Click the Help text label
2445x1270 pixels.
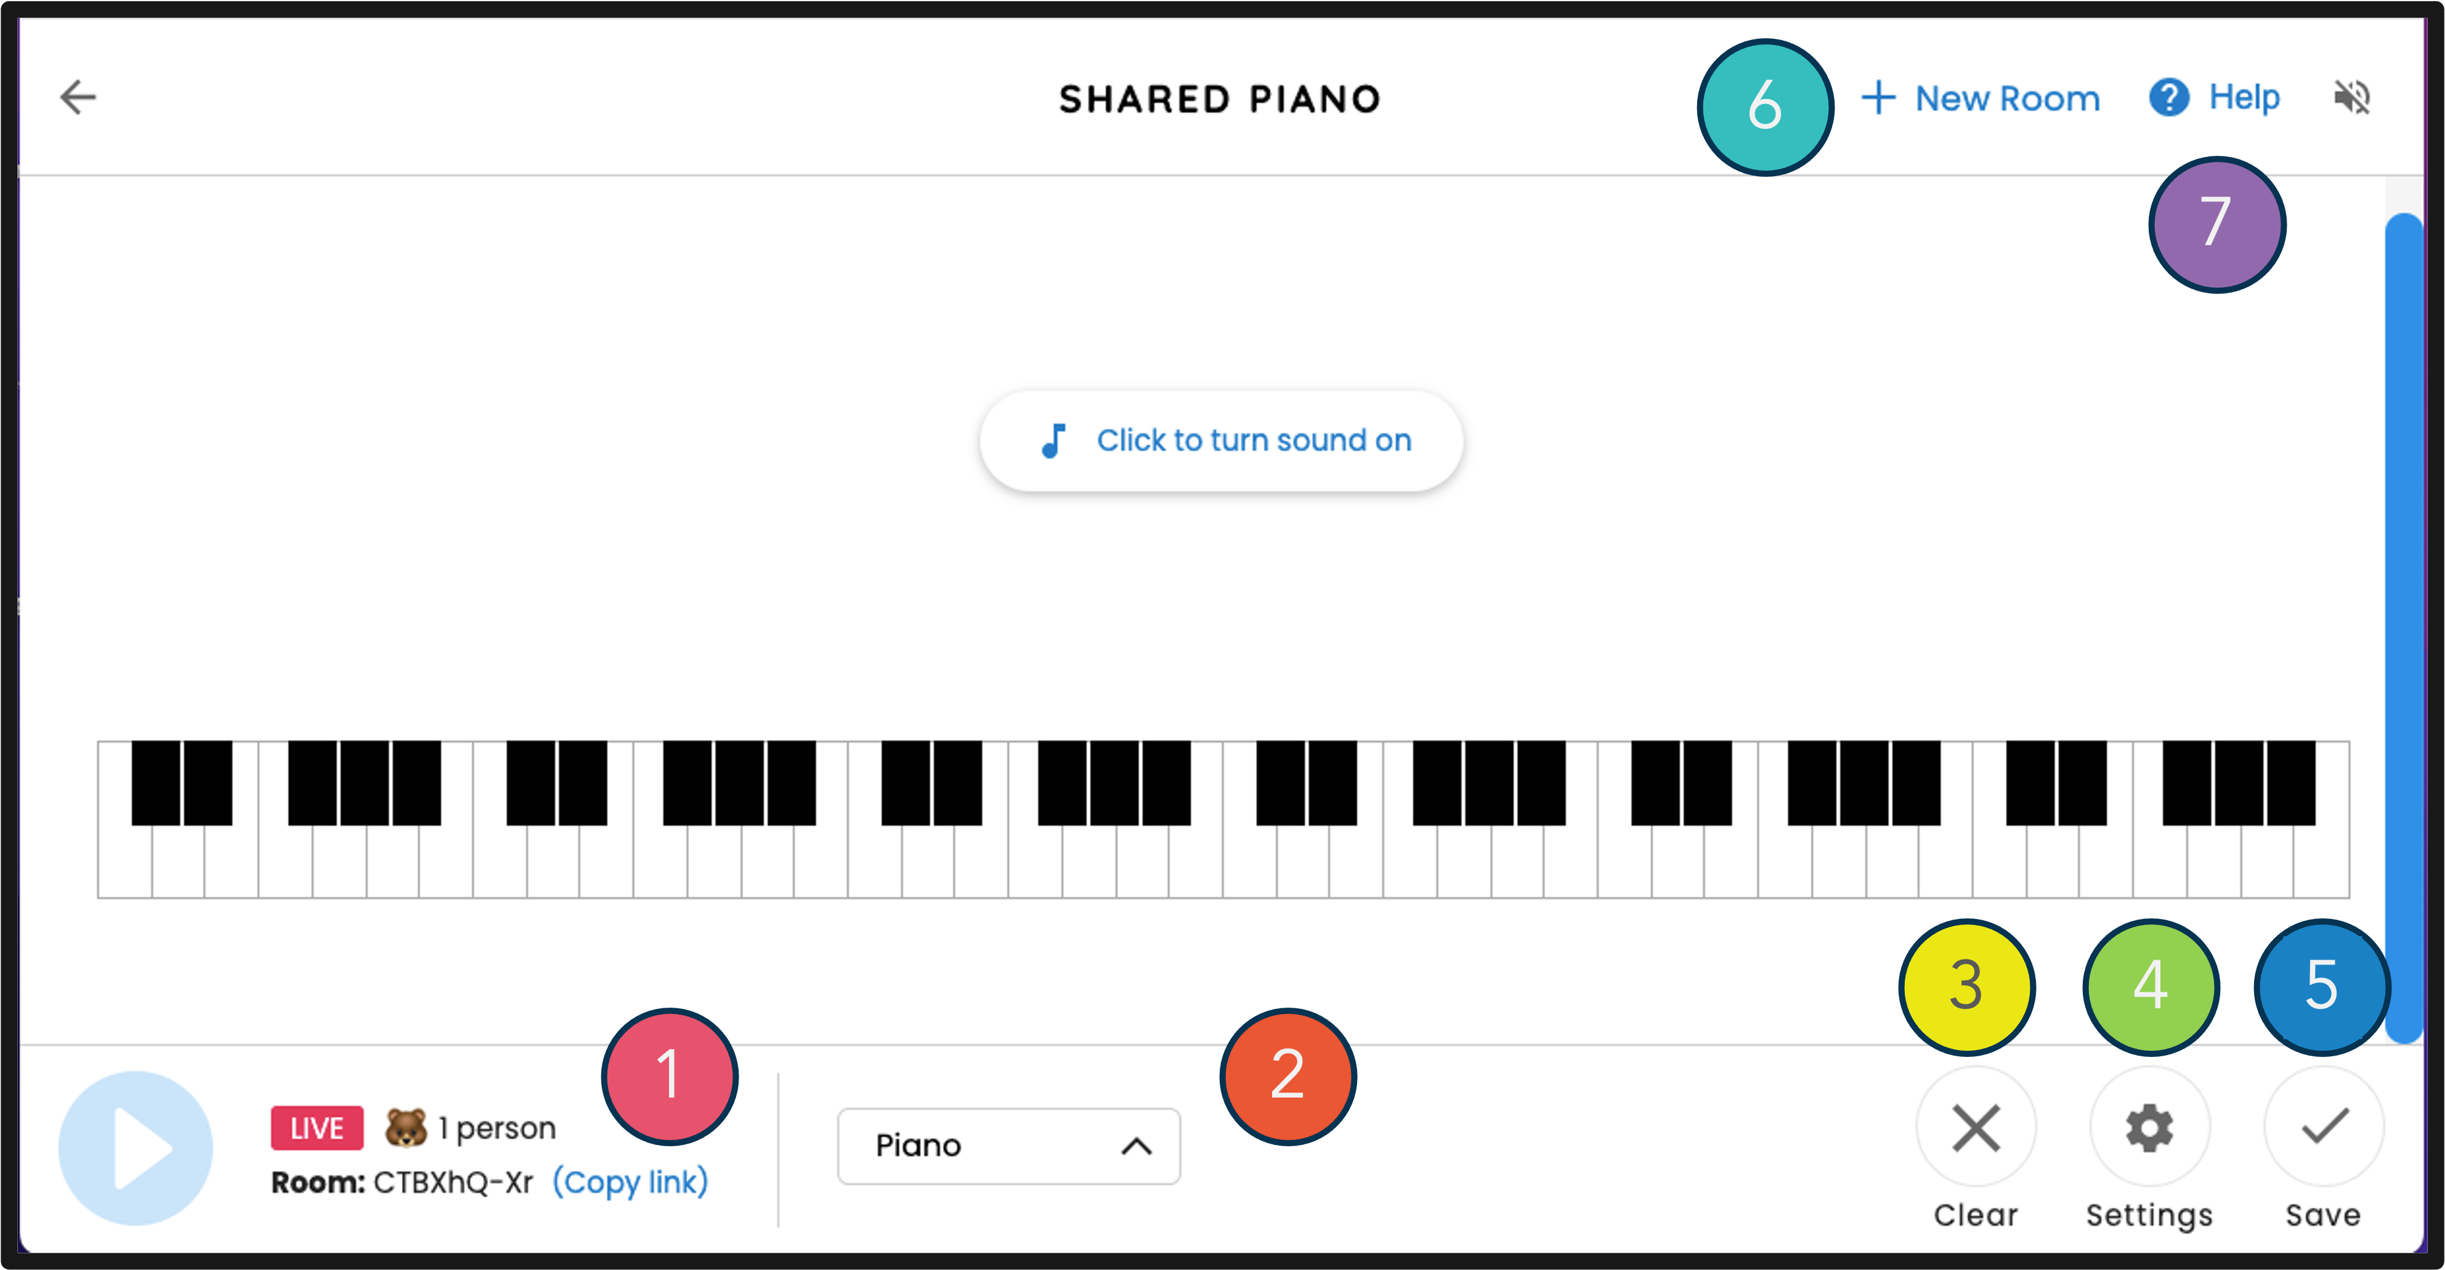(x=2244, y=97)
